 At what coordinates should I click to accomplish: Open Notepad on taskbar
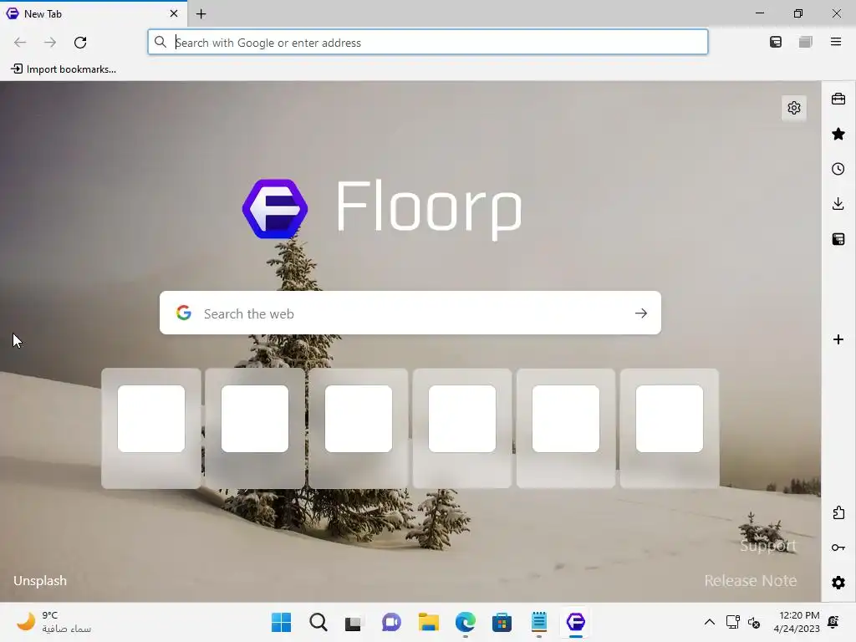(539, 622)
